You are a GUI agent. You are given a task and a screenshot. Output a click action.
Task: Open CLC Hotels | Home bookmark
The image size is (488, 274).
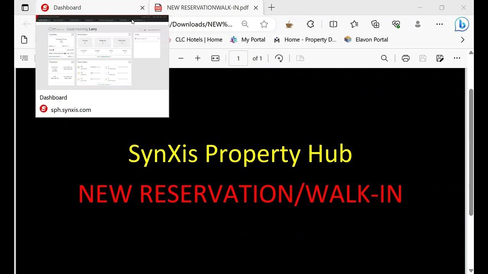tap(195, 40)
